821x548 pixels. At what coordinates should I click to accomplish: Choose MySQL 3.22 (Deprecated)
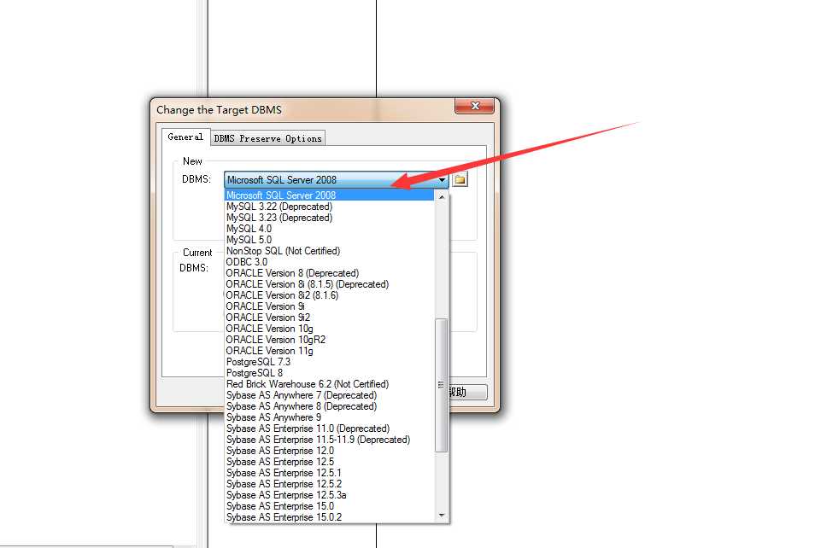[x=330, y=207]
